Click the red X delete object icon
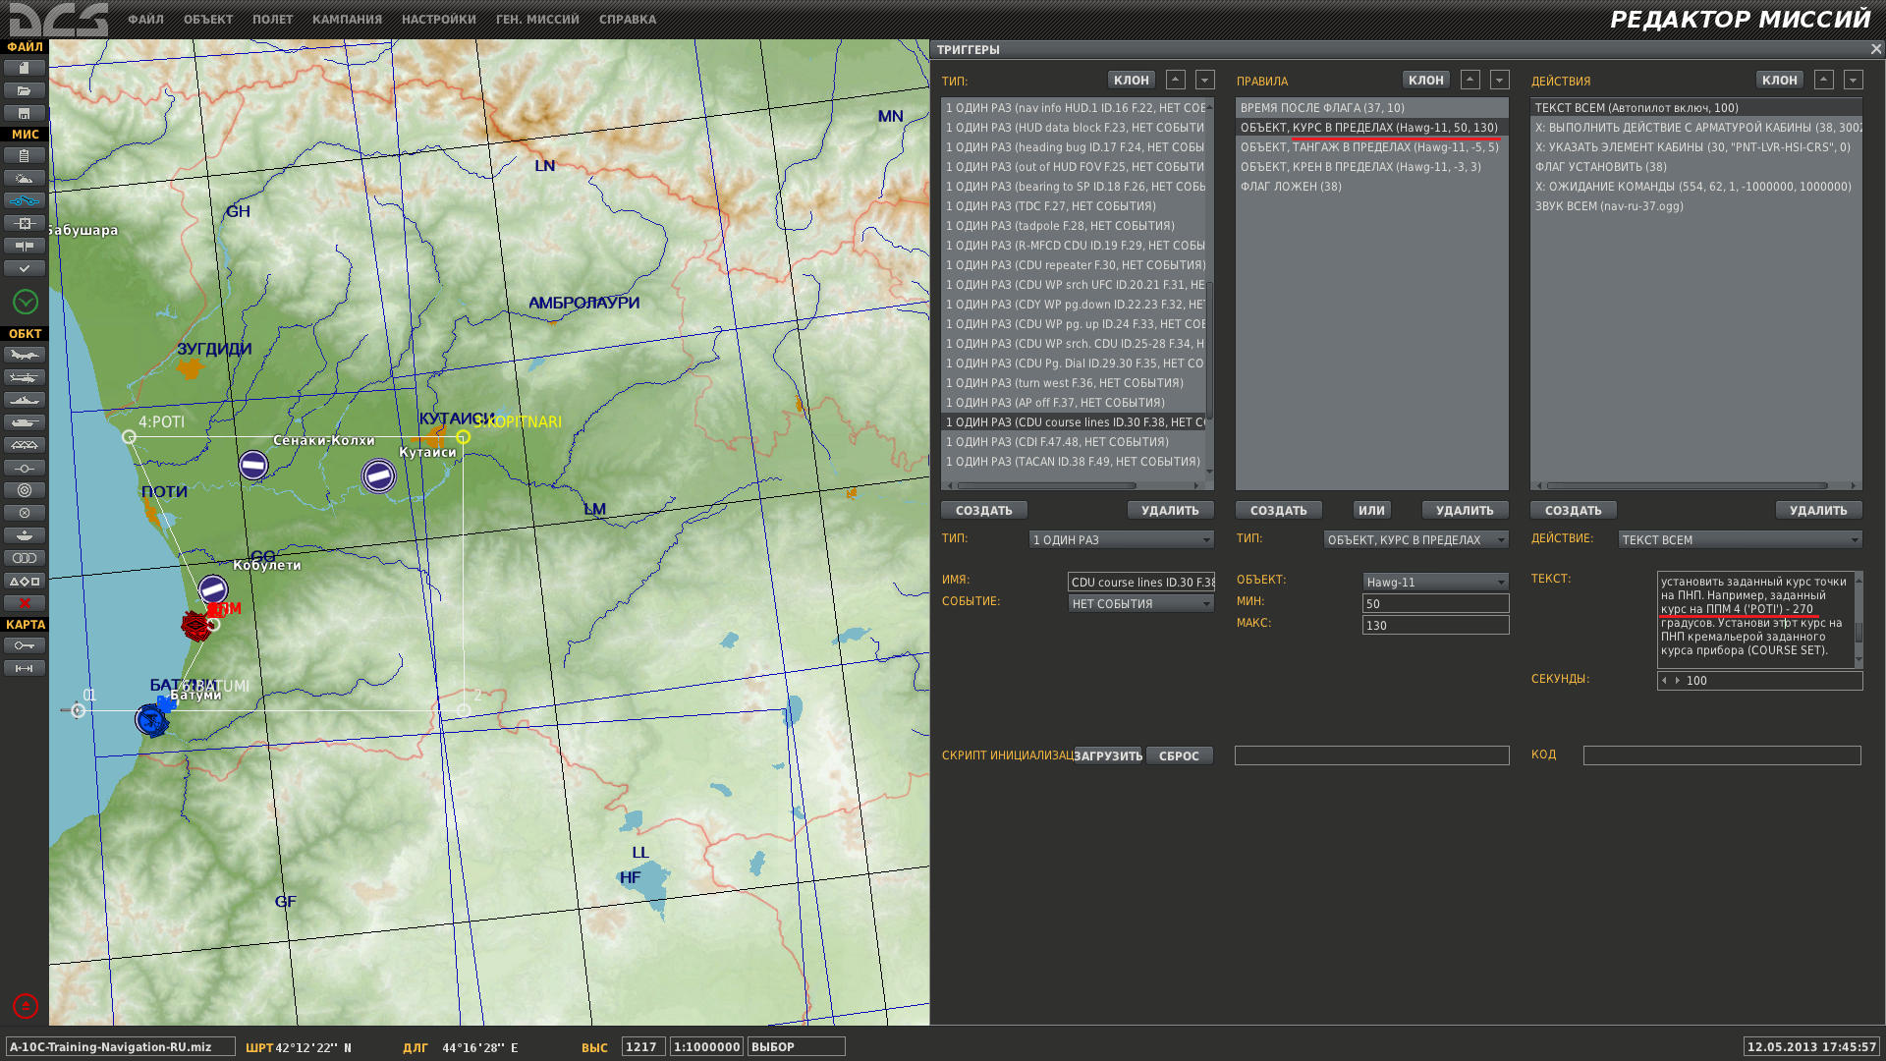This screenshot has height=1061, width=1886. coord(25,603)
